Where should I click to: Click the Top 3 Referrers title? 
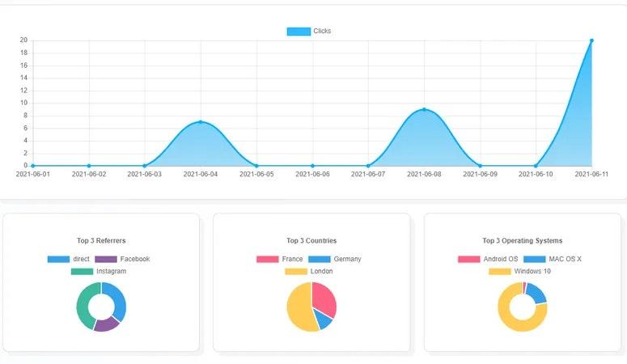click(x=101, y=241)
